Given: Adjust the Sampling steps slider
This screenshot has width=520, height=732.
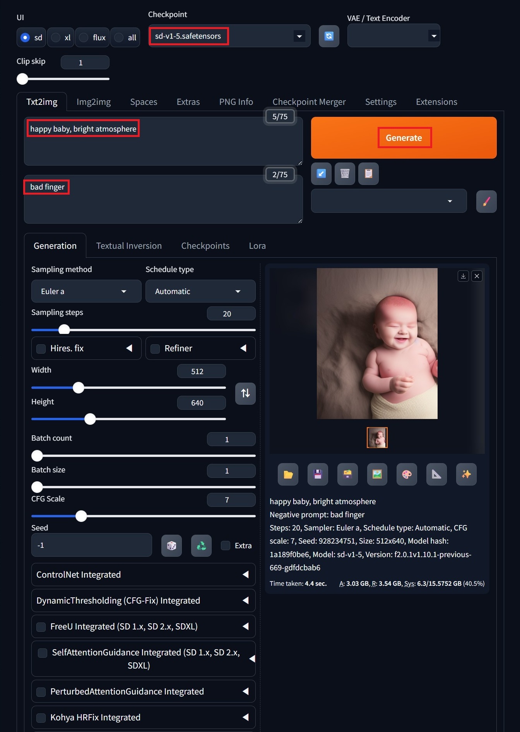Looking at the screenshot, I should click(x=143, y=330).
